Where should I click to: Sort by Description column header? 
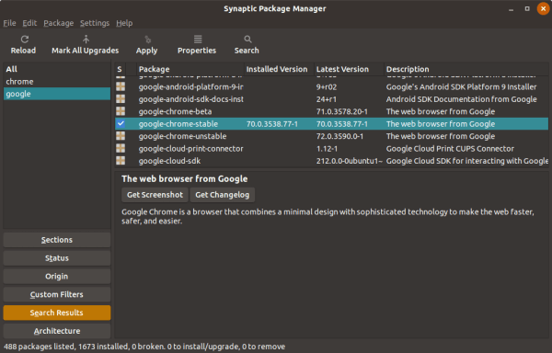(466, 69)
